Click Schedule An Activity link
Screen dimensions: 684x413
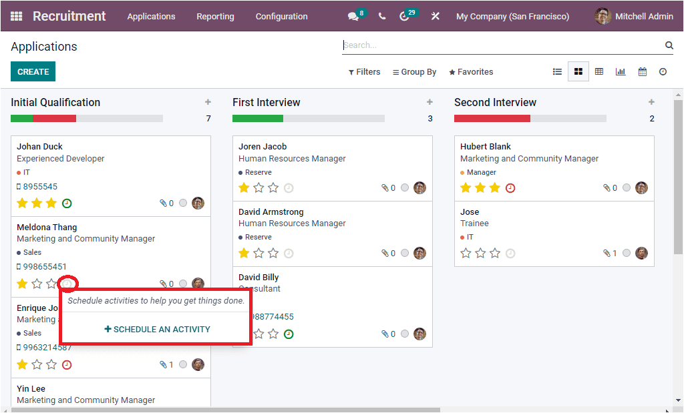(x=156, y=330)
